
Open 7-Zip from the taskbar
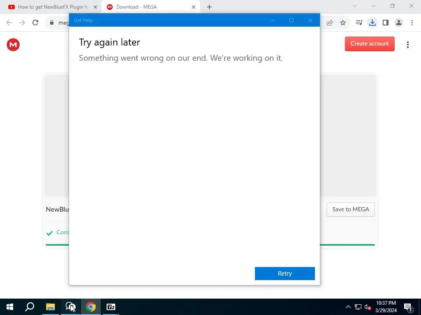[111, 307]
